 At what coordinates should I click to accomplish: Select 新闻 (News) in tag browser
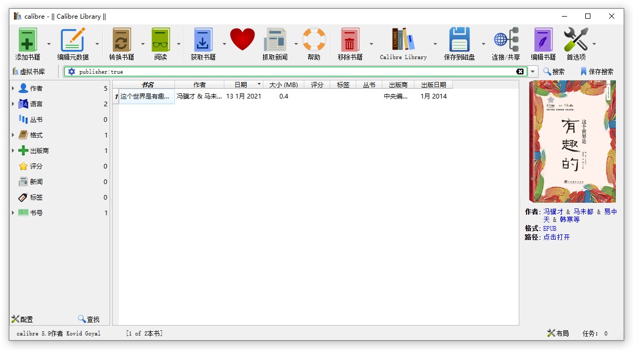(60, 182)
